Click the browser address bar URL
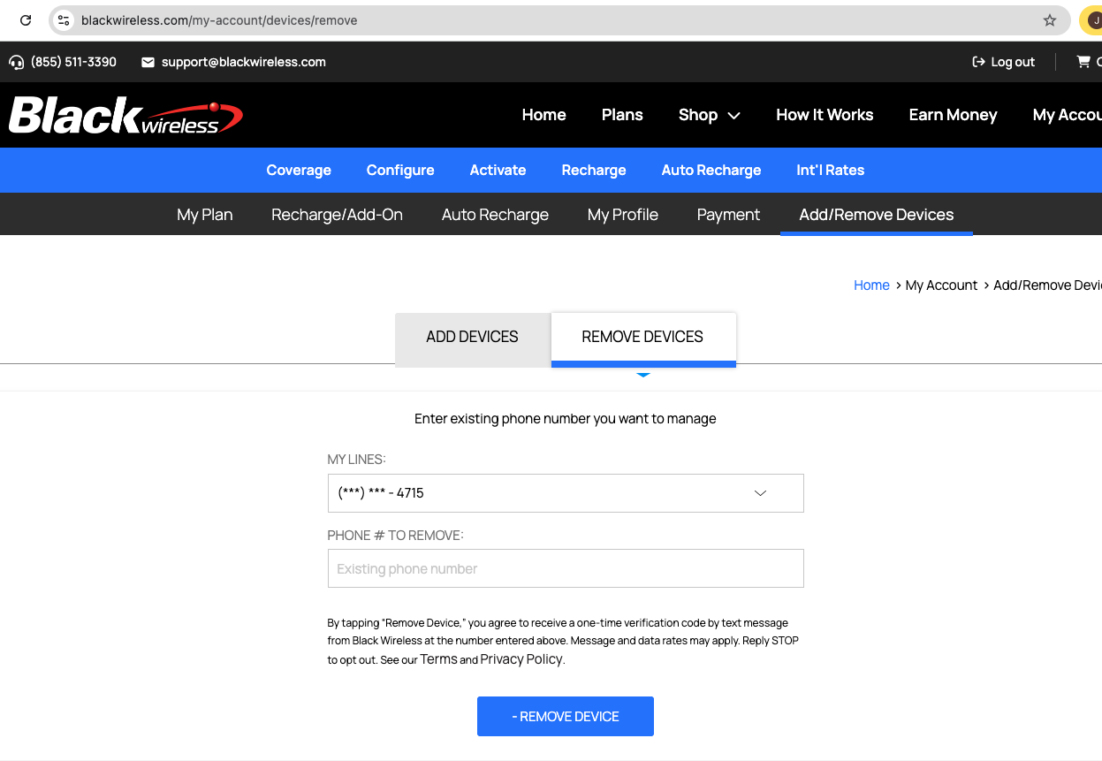 click(x=219, y=19)
